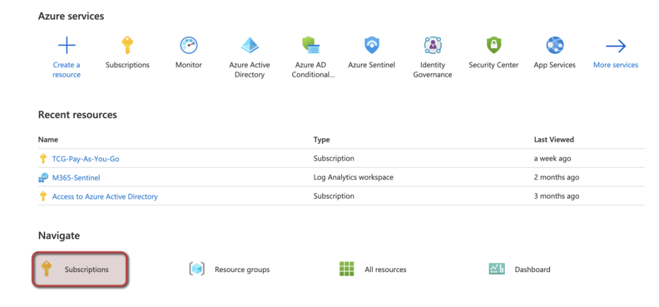This screenshot has height=307, width=659.
Task: Open the App Services globe icon
Action: click(555, 46)
